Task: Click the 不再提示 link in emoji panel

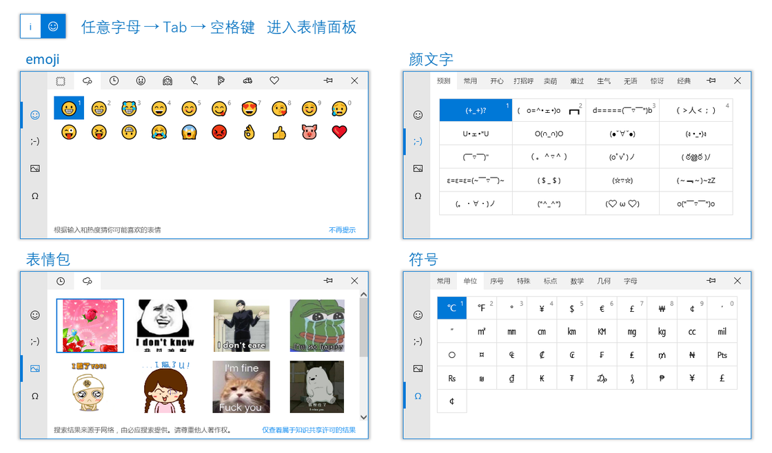Action: click(343, 230)
